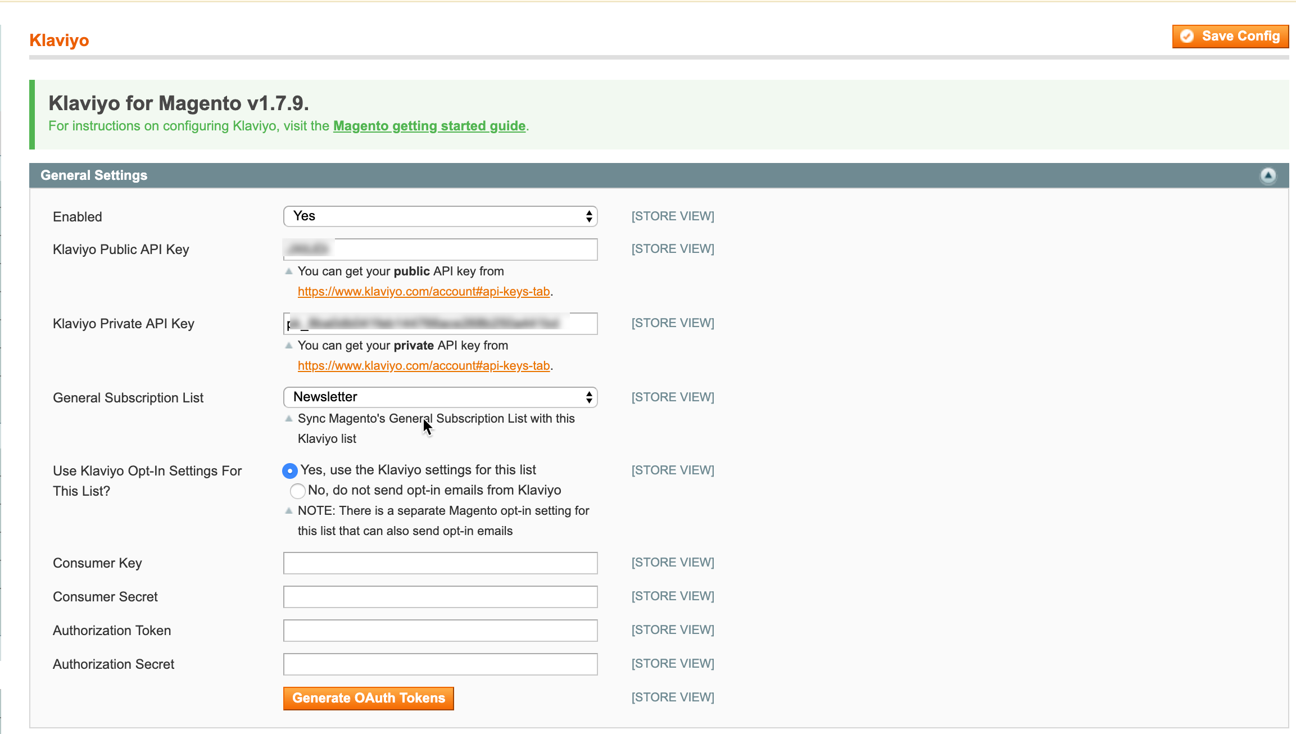Click Generate OAuth Tokens button
Viewport: 1296px width, 734px height.
(x=369, y=699)
